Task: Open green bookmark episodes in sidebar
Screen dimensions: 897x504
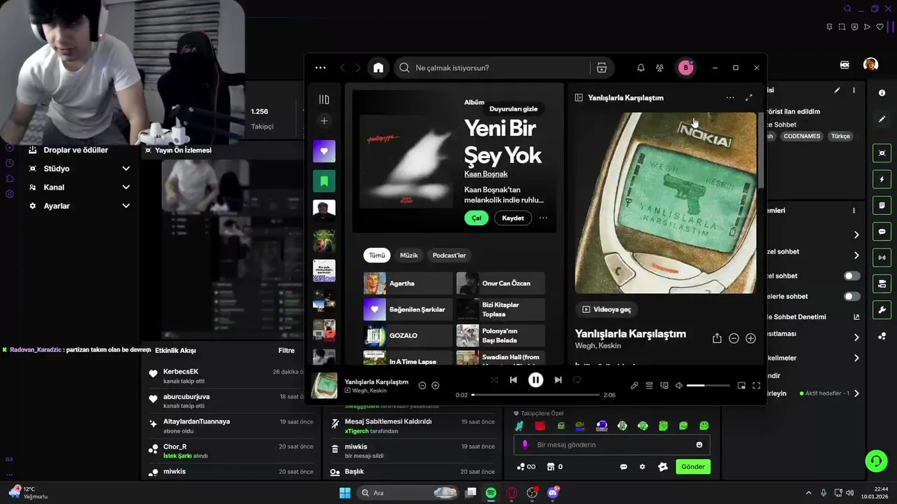Action: click(324, 181)
